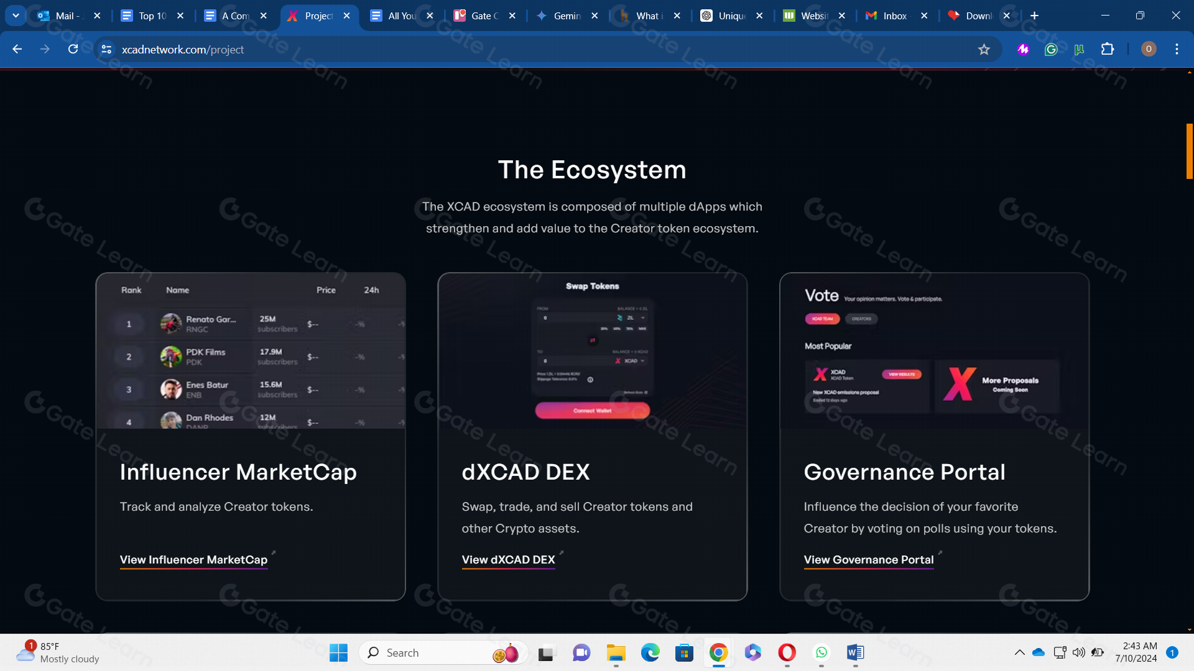Show hidden system tray icons chevron
Image resolution: width=1194 pixels, height=671 pixels.
point(1019,652)
